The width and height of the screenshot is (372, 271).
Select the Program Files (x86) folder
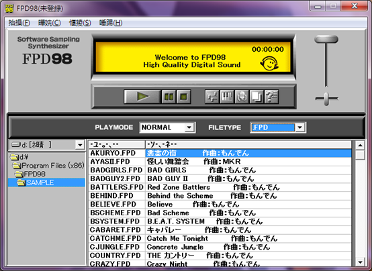click(48, 165)
